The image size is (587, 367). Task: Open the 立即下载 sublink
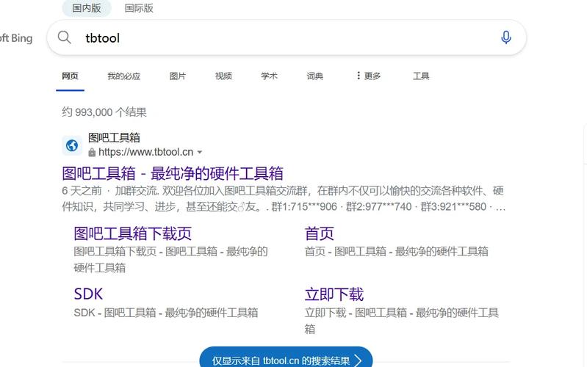tap(334, 294)
